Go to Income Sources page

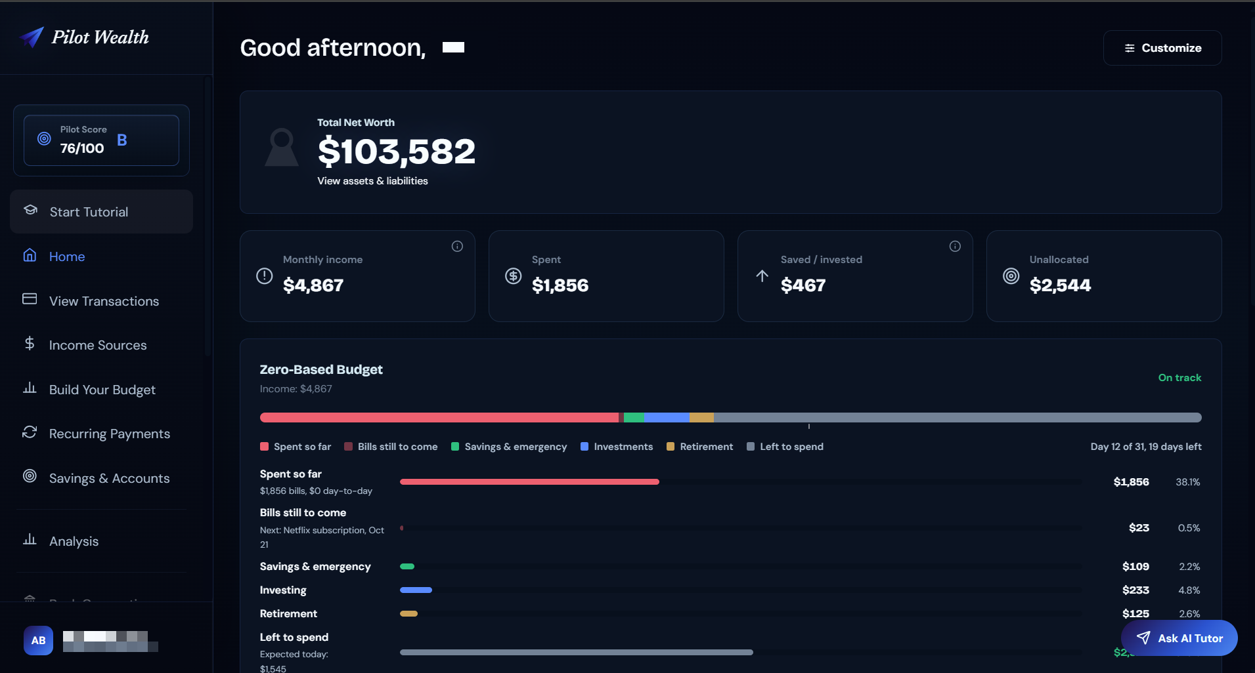(102, 345)
